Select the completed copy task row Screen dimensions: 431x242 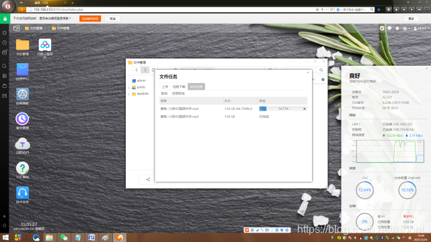[x=233, y=117]
